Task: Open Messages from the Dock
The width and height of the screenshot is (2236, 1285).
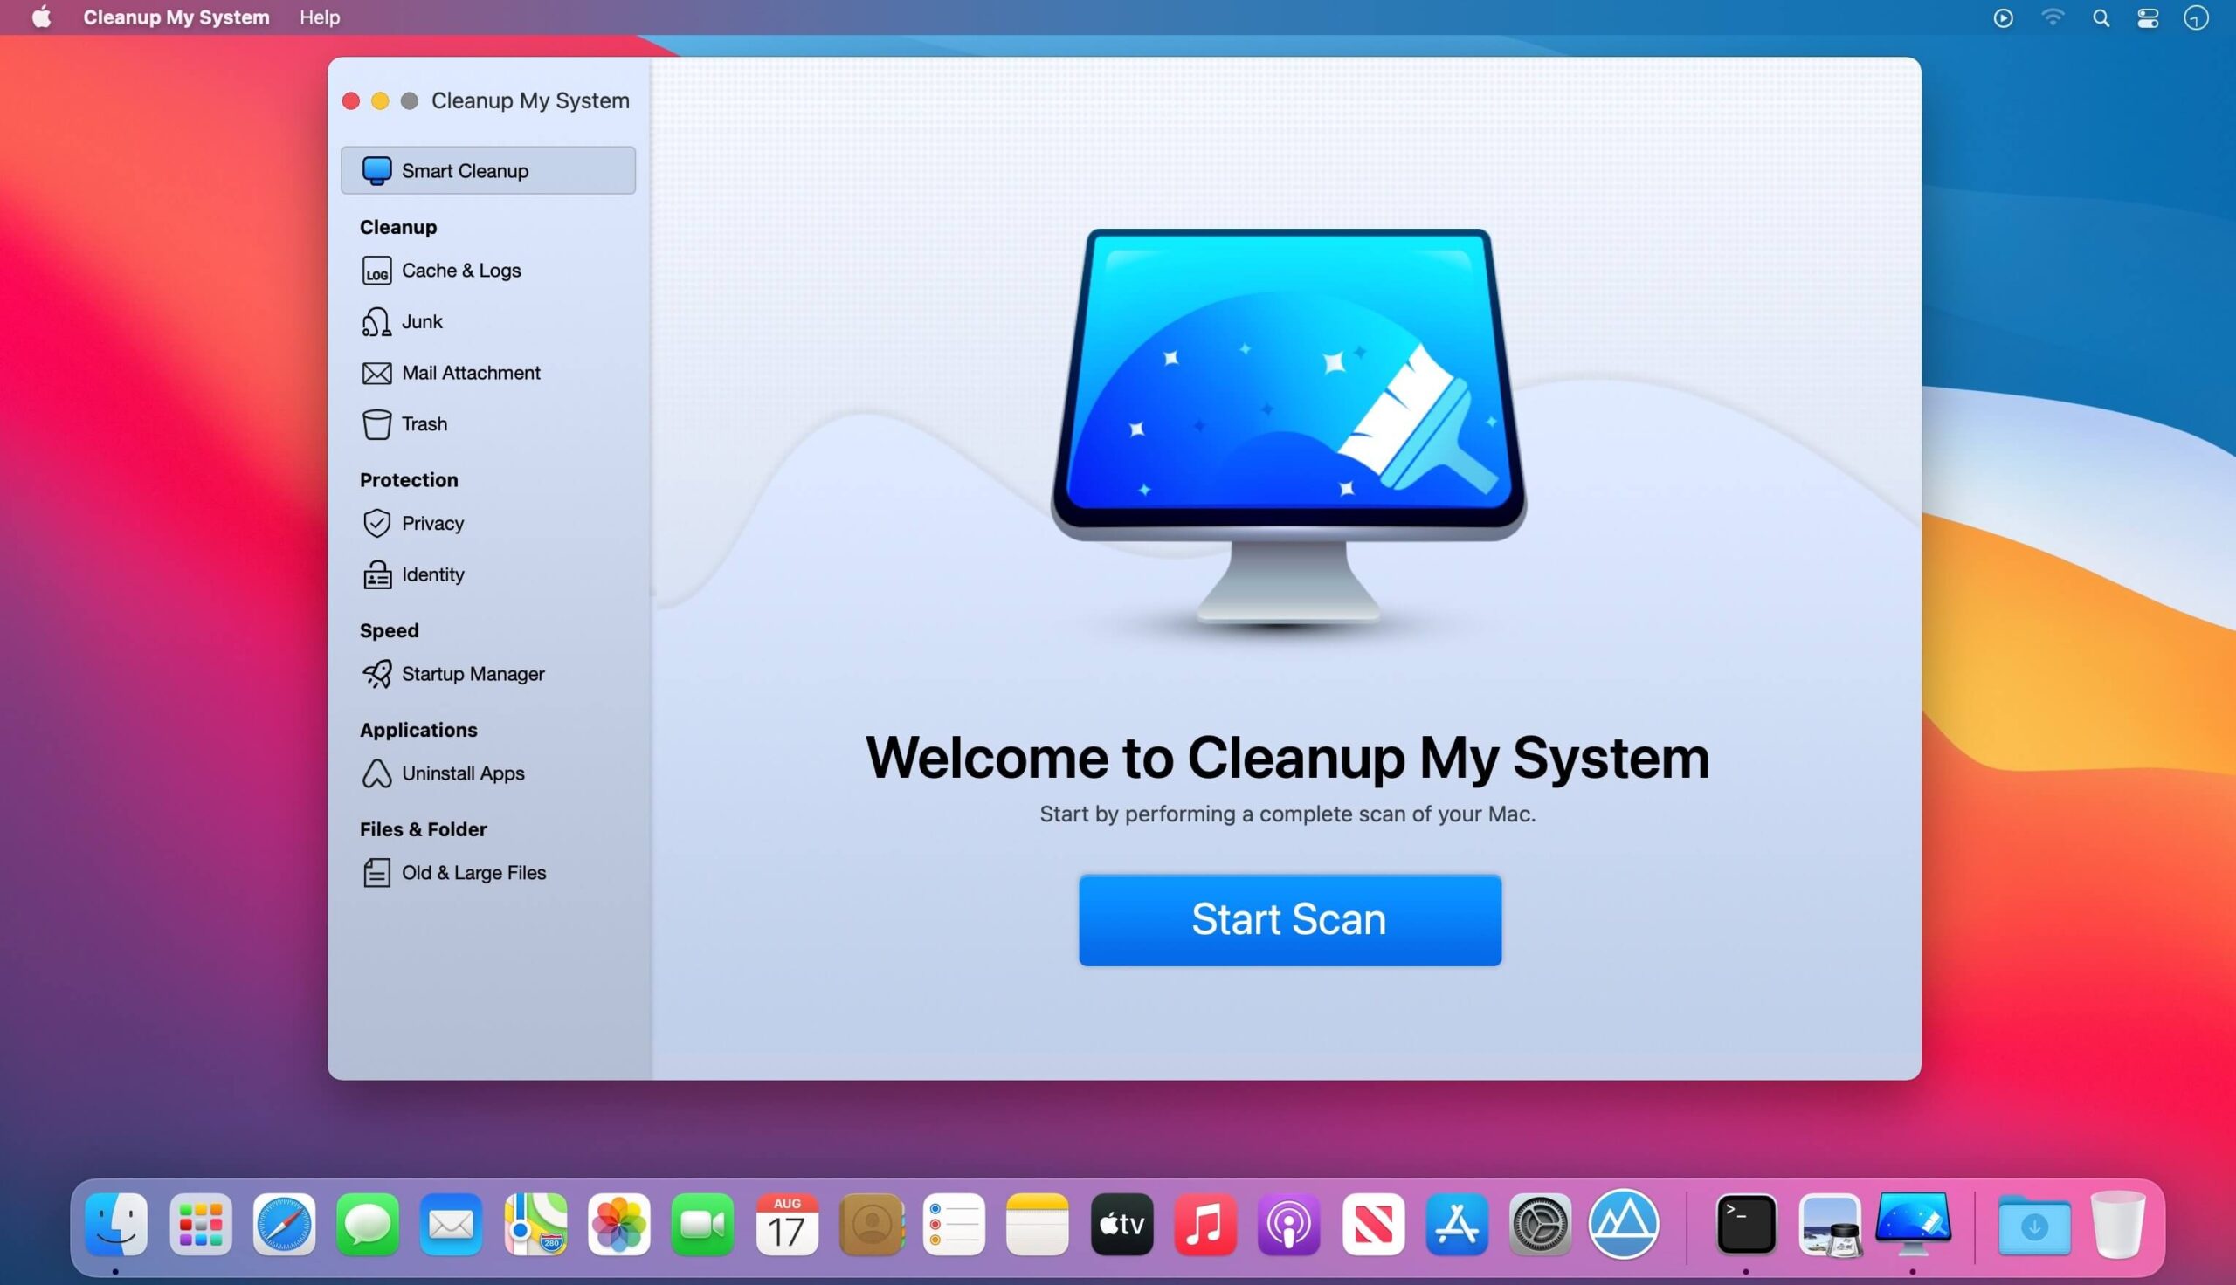Action: 367,1225
